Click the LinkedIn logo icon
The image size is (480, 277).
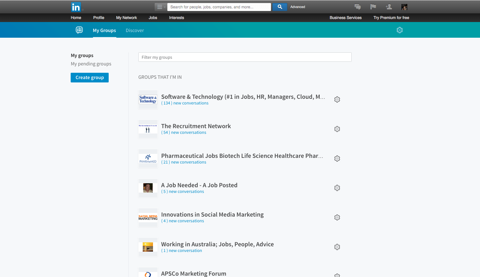76,7
